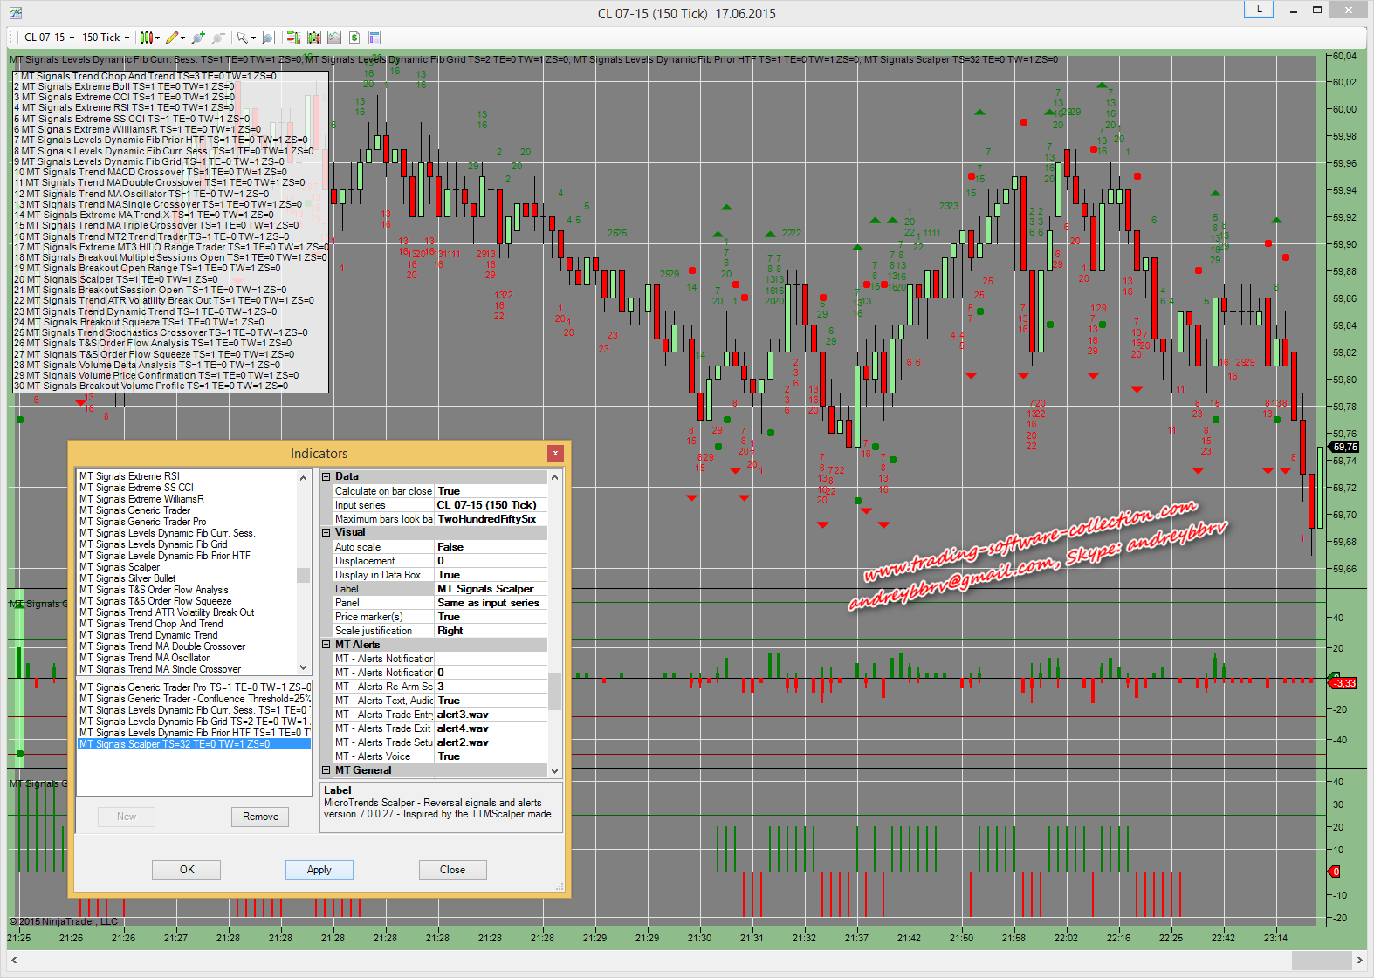Open Strategies via the dollar icon

[354, 38]
